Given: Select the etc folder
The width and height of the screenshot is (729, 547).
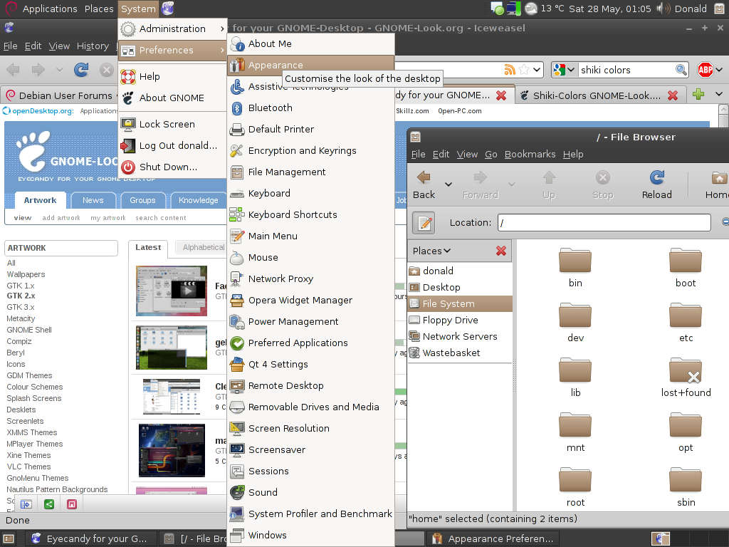Looking at the screenshot, I should click(686, 323).
